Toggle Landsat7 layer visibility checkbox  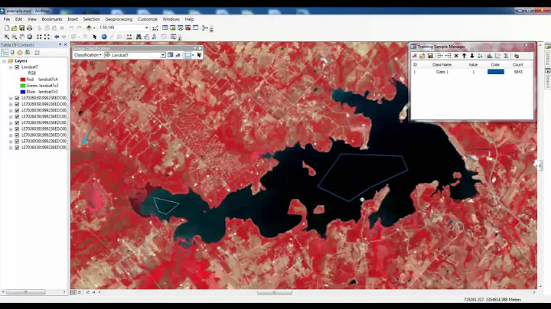17,67
